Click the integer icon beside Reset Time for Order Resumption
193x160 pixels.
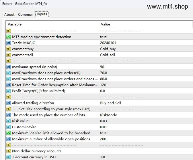pyautogui.click(x=9, y=85)
